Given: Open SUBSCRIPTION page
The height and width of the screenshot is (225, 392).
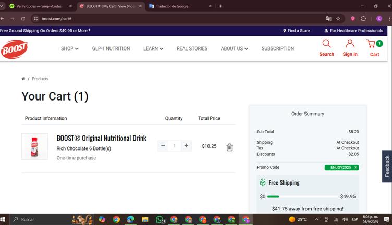Looking at the screenshot, I should 278,48.
